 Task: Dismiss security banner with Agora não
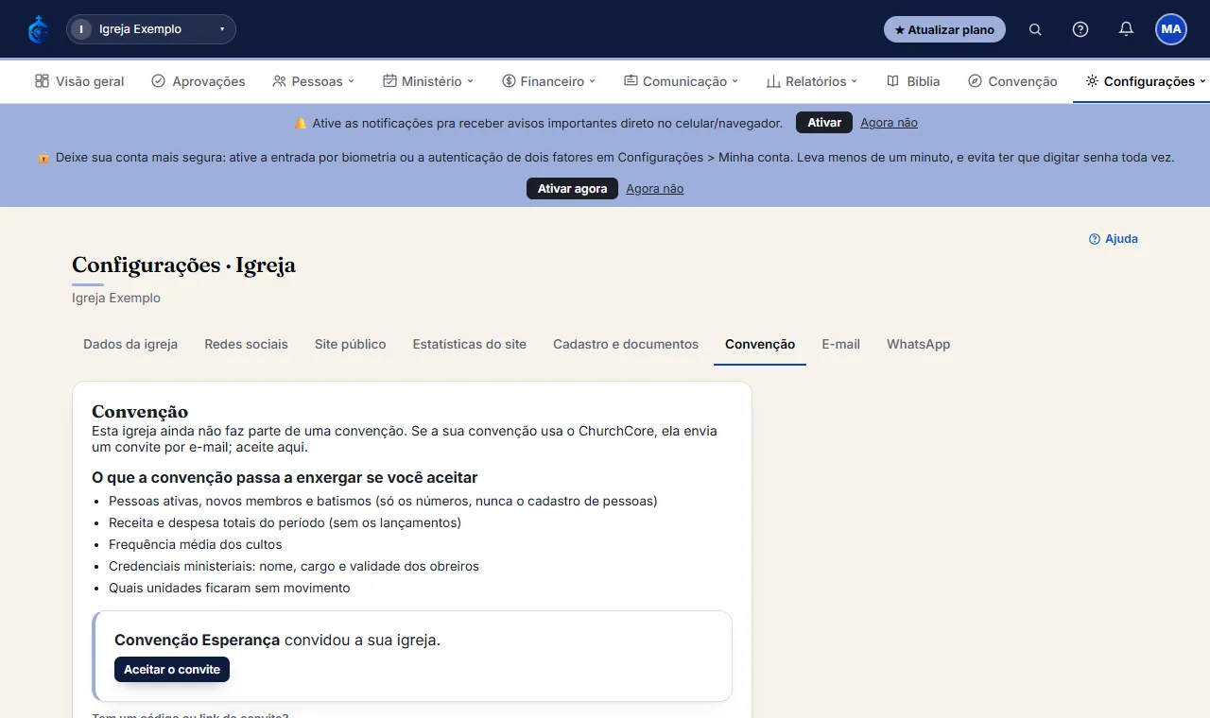tap(654, 189)
